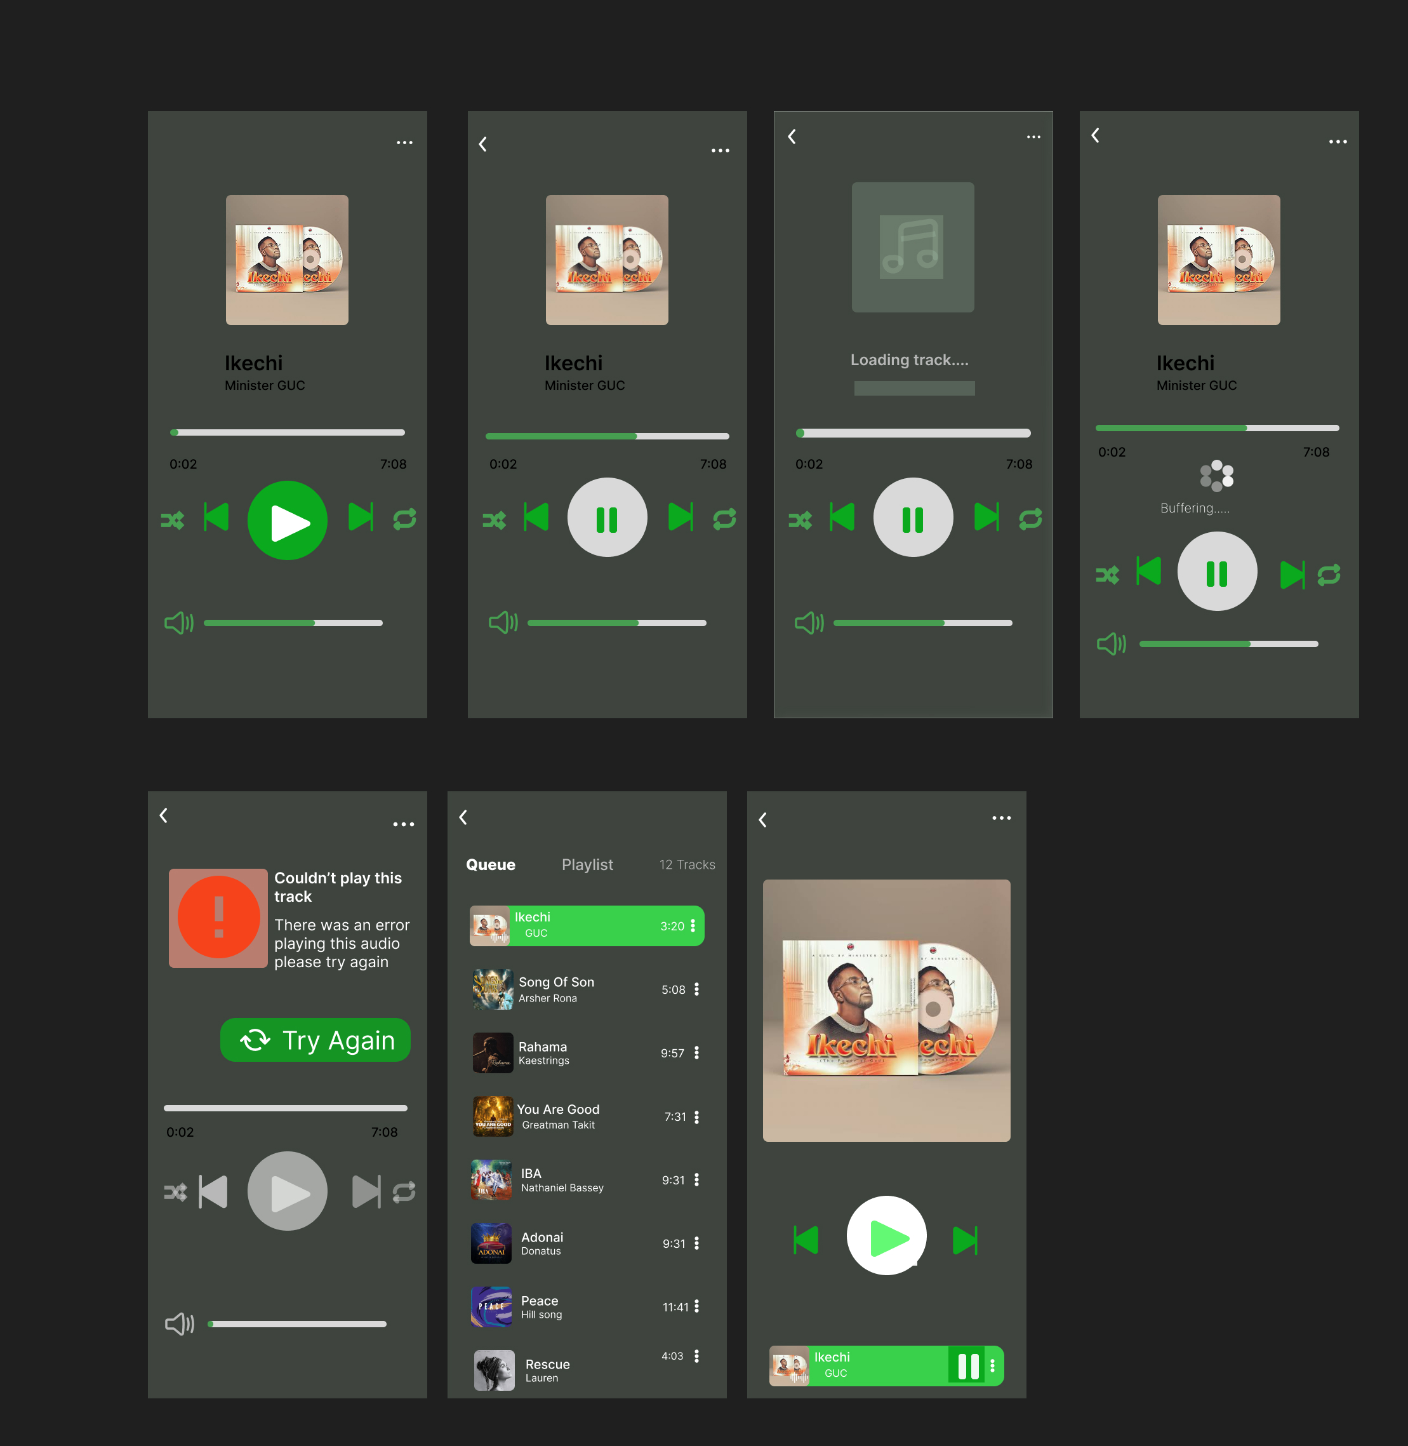Toggle shuffle in the first player screen
Screen dimensions: 1408x1446
pos(172,520)
